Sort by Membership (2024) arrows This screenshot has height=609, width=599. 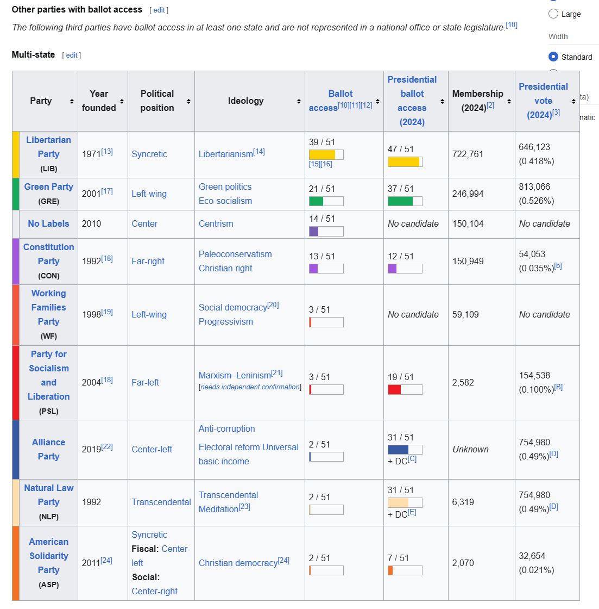(509, 101)
